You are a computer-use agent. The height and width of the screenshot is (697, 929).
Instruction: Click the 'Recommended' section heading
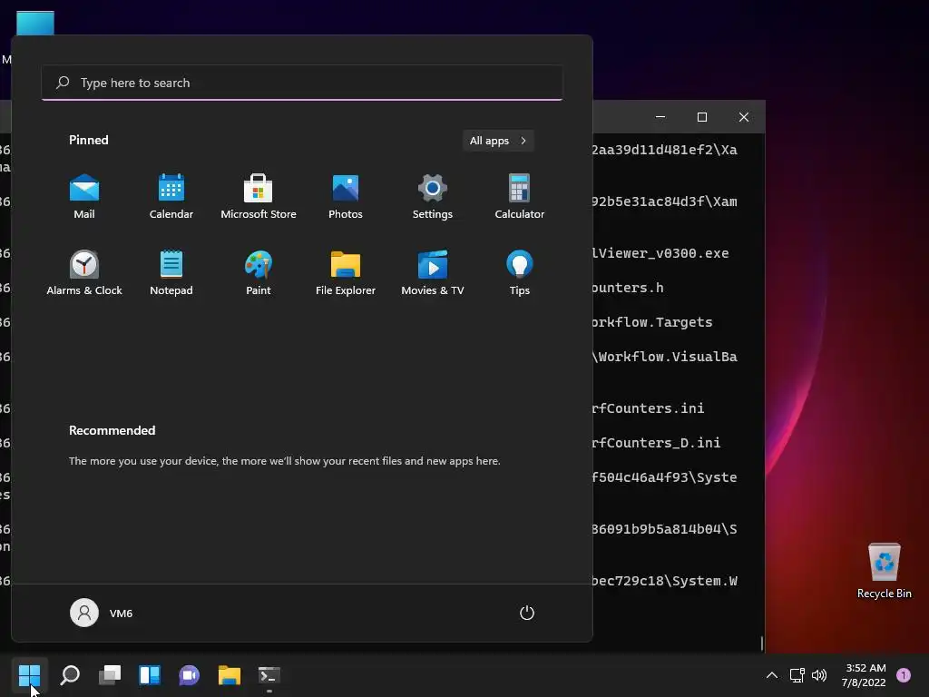112,430
